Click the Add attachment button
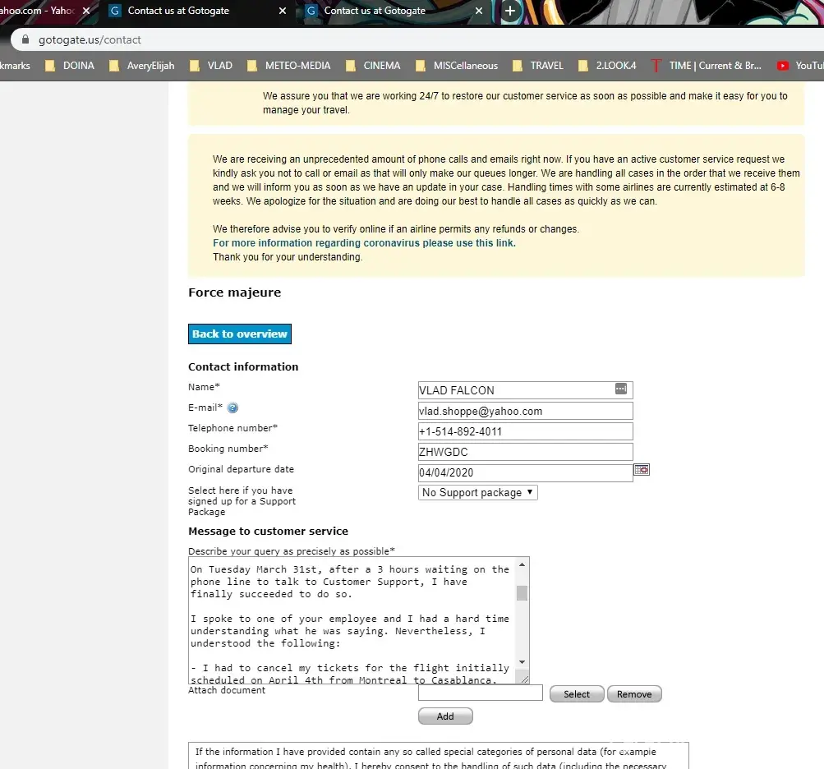The width and height of the screenshot is (824, 769). click(445, 716)
